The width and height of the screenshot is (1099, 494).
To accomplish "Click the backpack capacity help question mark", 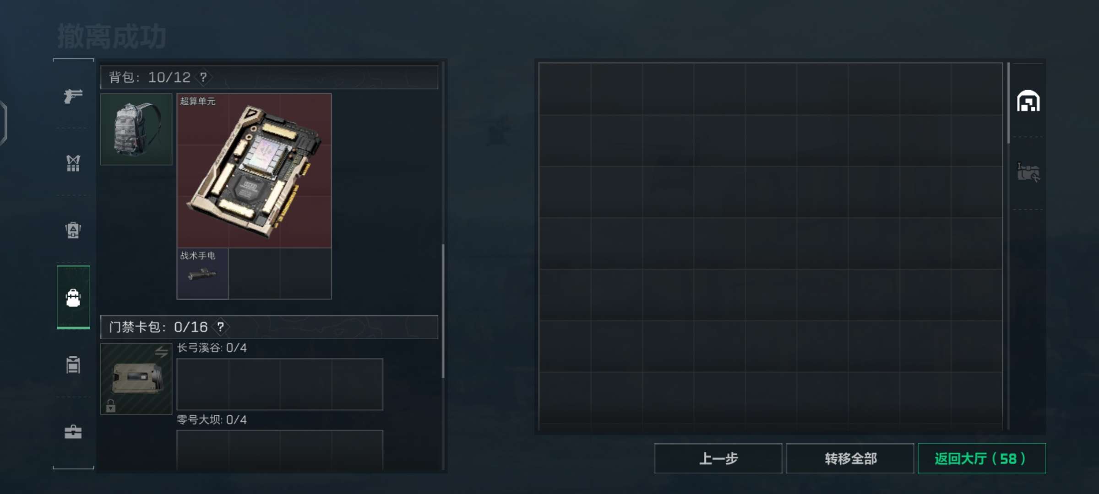I will (x=203, y=77).
